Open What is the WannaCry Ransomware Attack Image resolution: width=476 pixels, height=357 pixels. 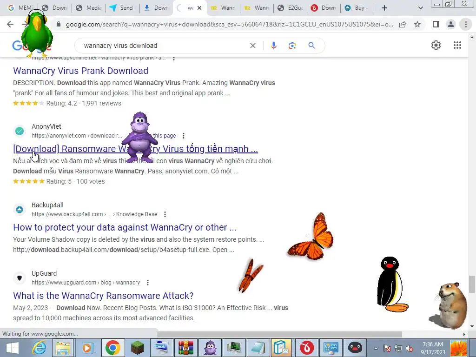(x=103, y=296)
